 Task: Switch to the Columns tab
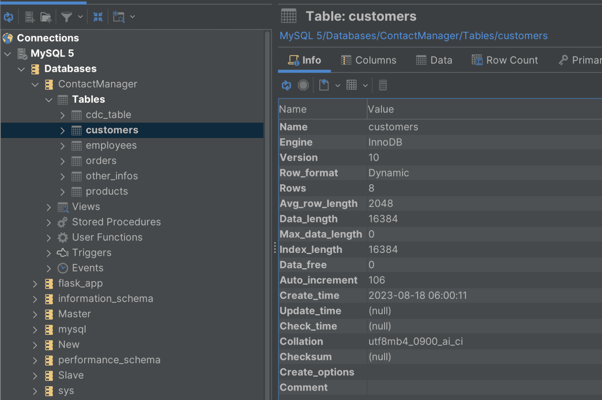(x=368, y=60)
